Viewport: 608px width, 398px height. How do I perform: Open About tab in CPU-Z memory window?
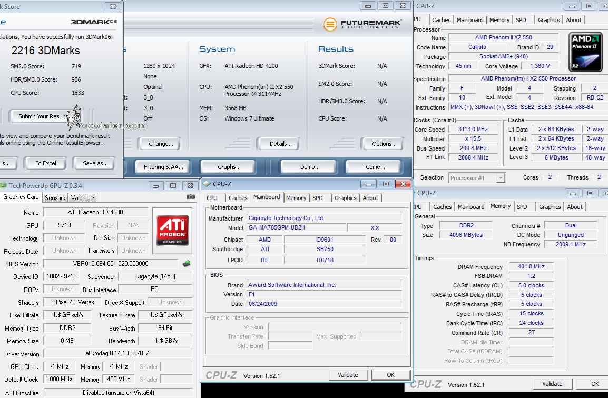[575, 207]
